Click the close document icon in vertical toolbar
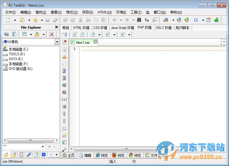The image size is (229, 166). coord(64,42)
